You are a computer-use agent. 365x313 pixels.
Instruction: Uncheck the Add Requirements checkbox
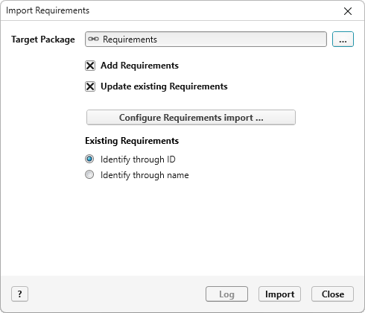click(90, 66)
